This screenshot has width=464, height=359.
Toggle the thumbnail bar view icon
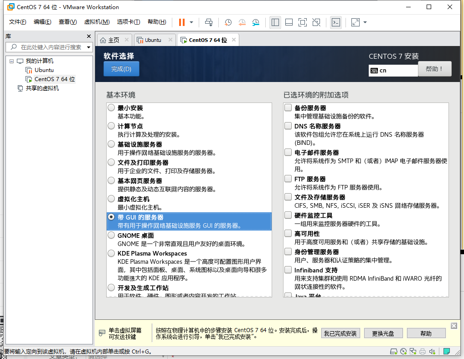click(x=289, y=22)
